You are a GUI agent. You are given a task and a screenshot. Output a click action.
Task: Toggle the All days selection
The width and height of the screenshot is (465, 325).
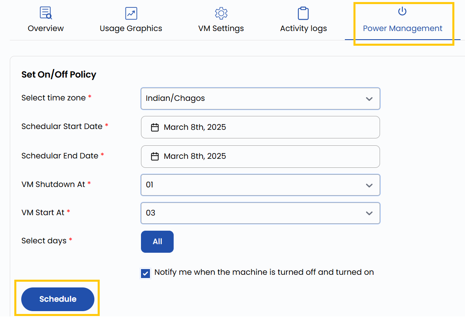[157, 241]
